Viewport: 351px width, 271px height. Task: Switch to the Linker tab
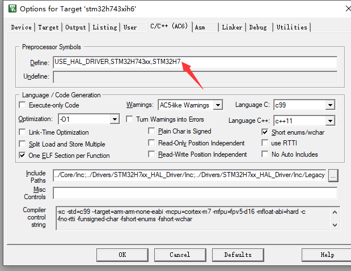[232, 27]
